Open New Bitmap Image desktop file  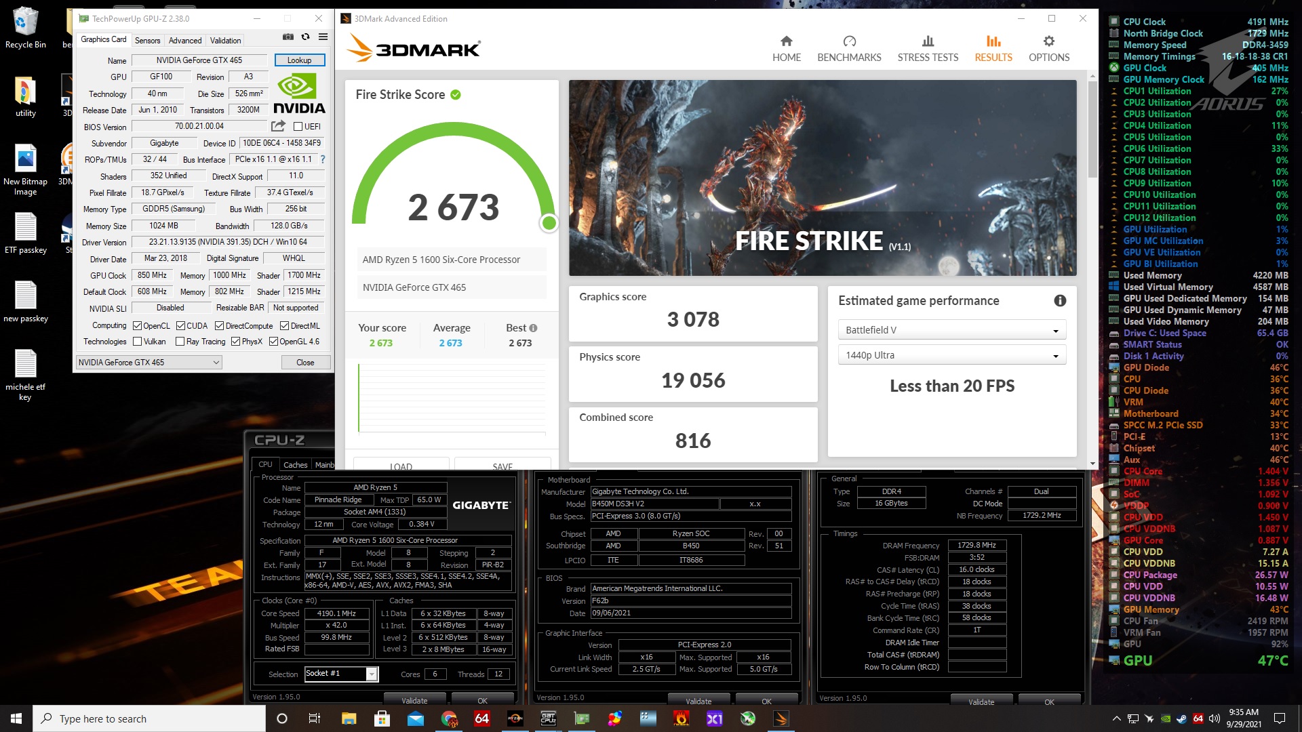26,169
